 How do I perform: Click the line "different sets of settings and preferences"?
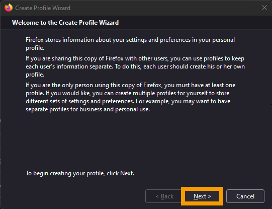128,101
